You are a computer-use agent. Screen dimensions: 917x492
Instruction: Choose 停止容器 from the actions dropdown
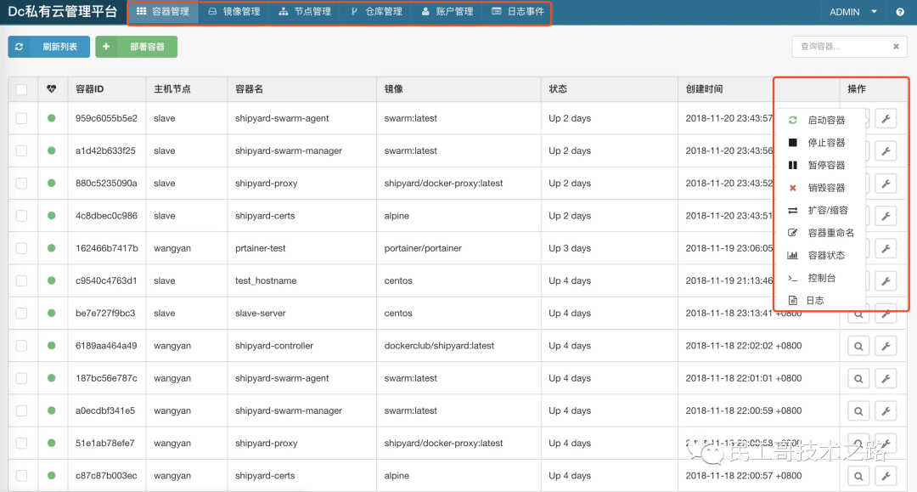825,143
